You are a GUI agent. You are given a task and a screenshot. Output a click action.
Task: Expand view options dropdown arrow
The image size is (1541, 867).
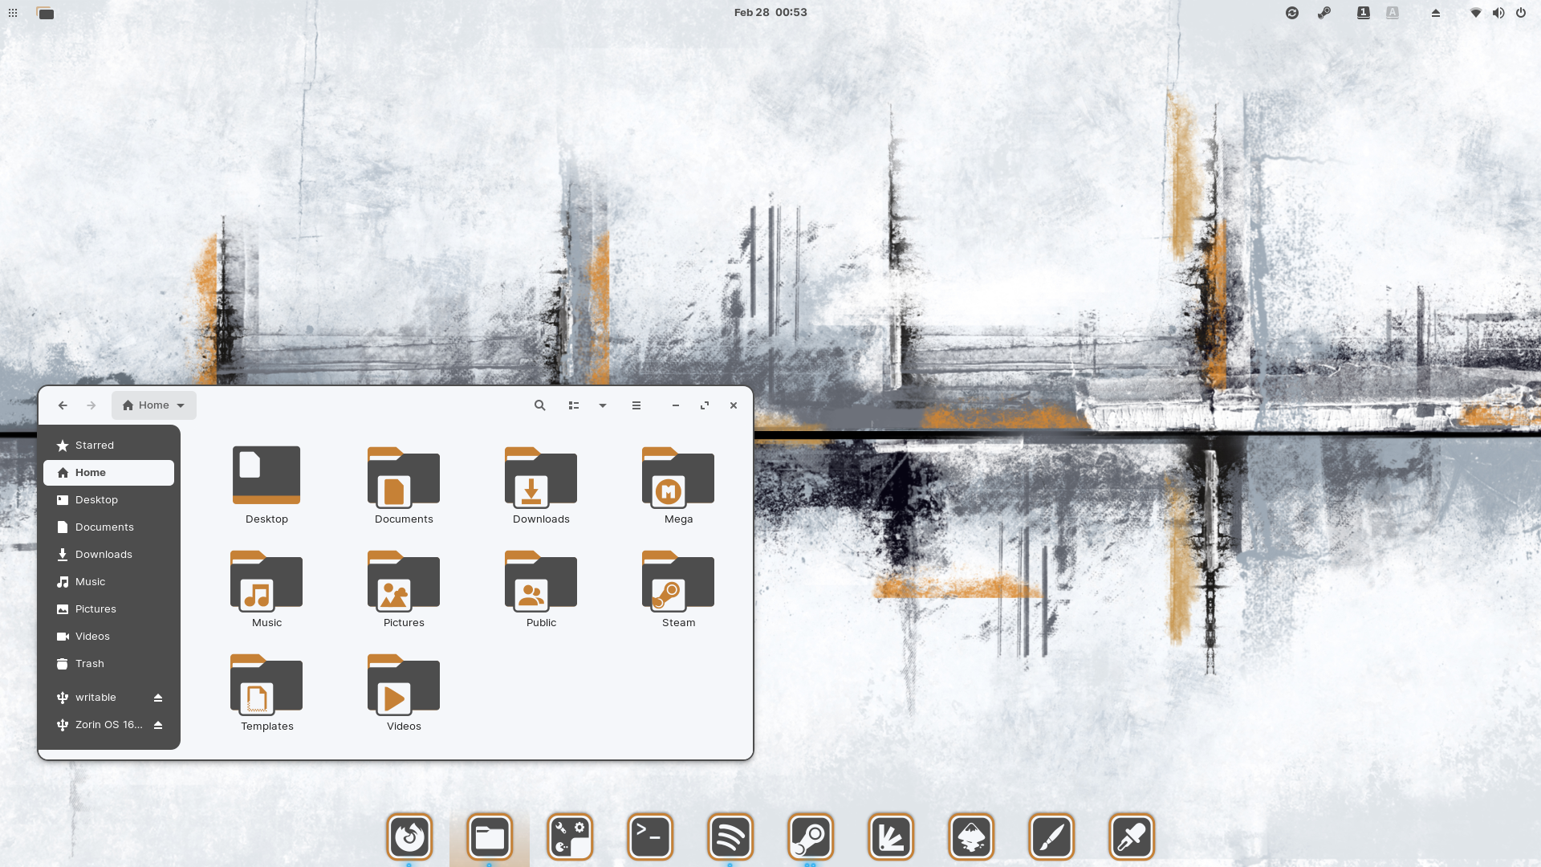coord(603,405)
